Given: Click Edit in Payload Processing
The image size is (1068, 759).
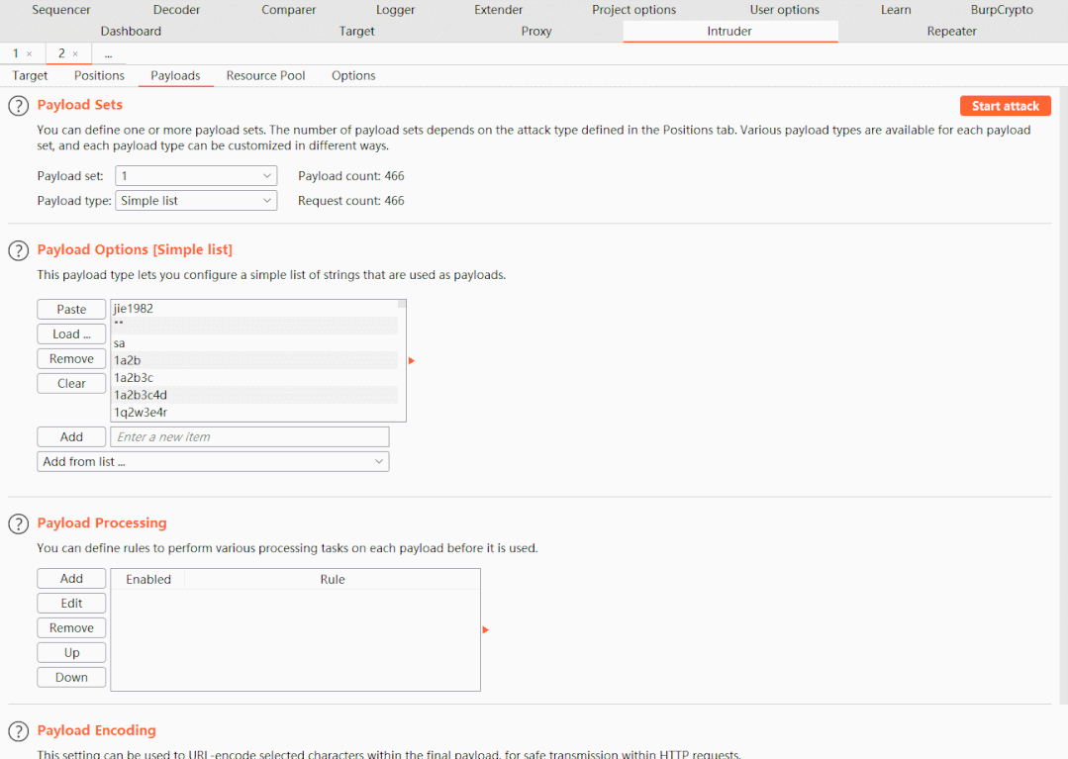Looking at the screenshot, I should pyautogui.click(x=71, y=603).
